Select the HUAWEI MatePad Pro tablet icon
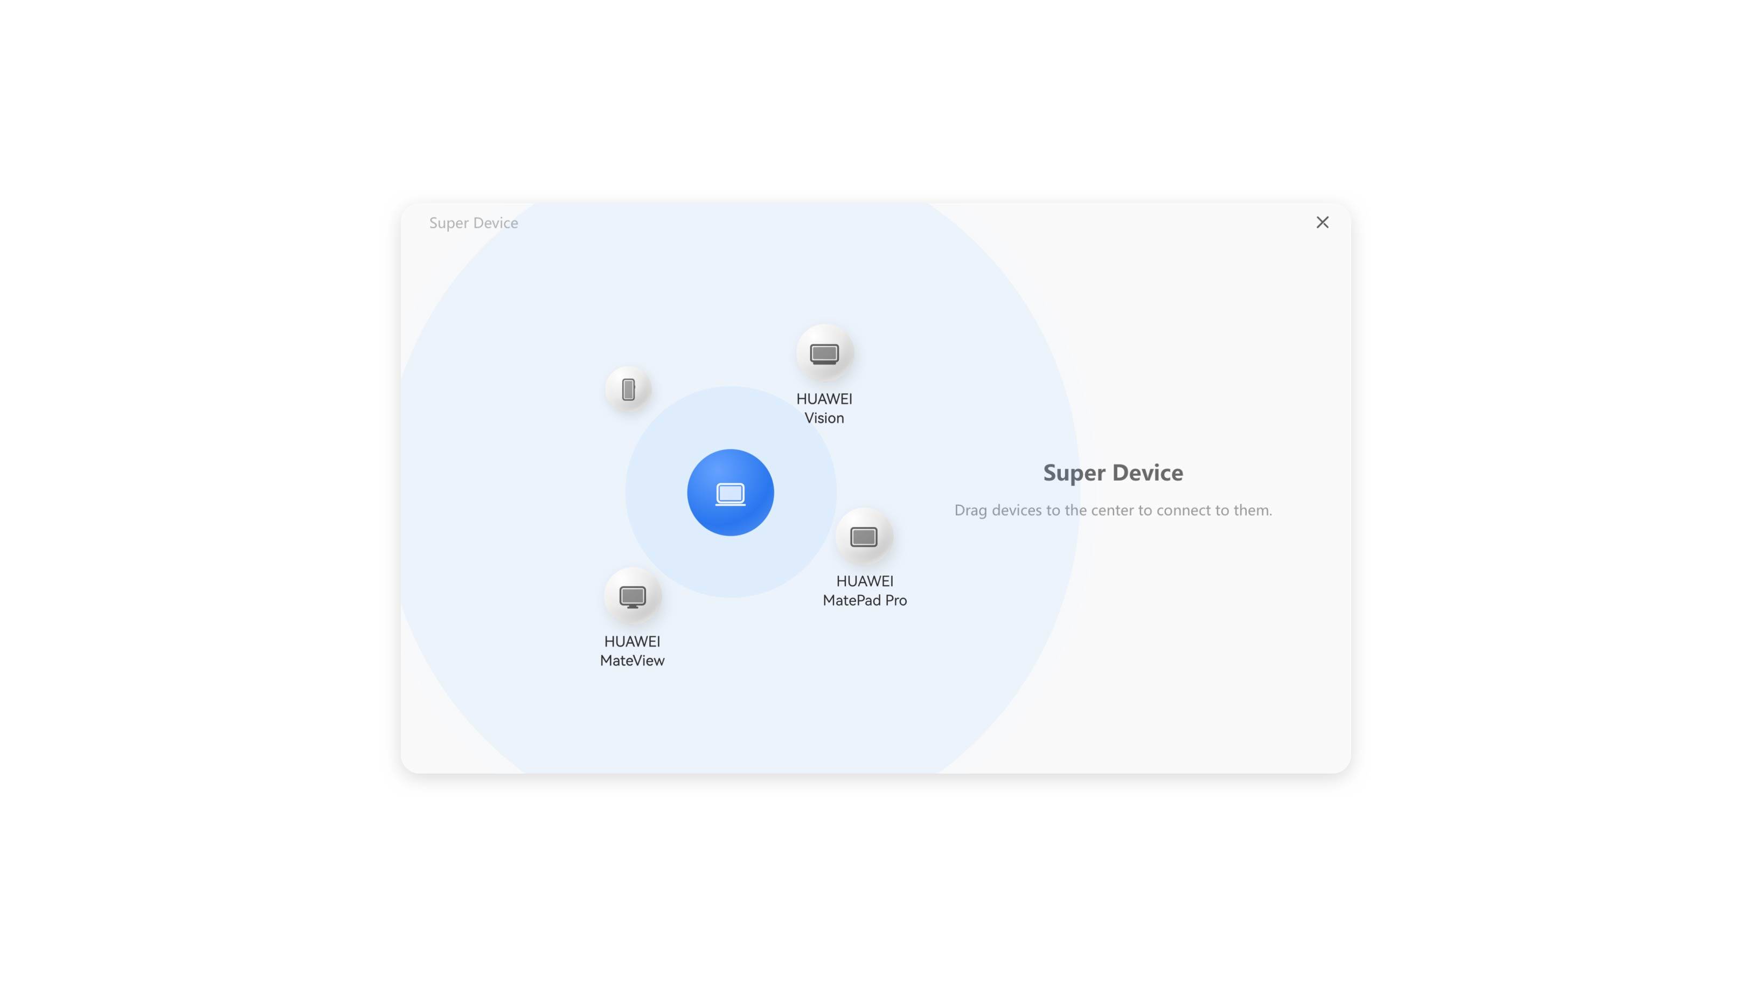 coord(864,537)
